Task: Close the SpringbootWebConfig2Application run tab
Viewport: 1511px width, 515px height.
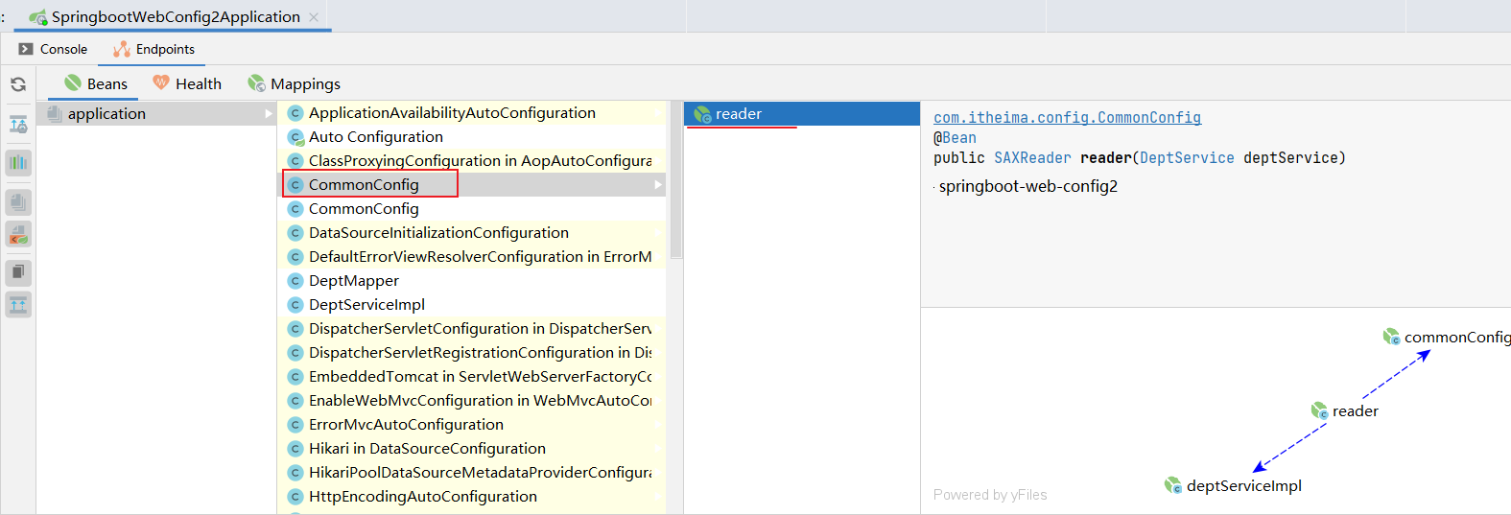Action: coord(314,17)
